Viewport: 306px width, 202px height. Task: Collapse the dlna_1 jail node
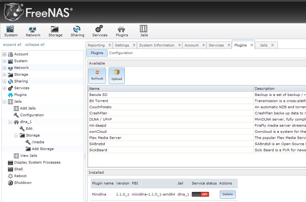[10, 122]
